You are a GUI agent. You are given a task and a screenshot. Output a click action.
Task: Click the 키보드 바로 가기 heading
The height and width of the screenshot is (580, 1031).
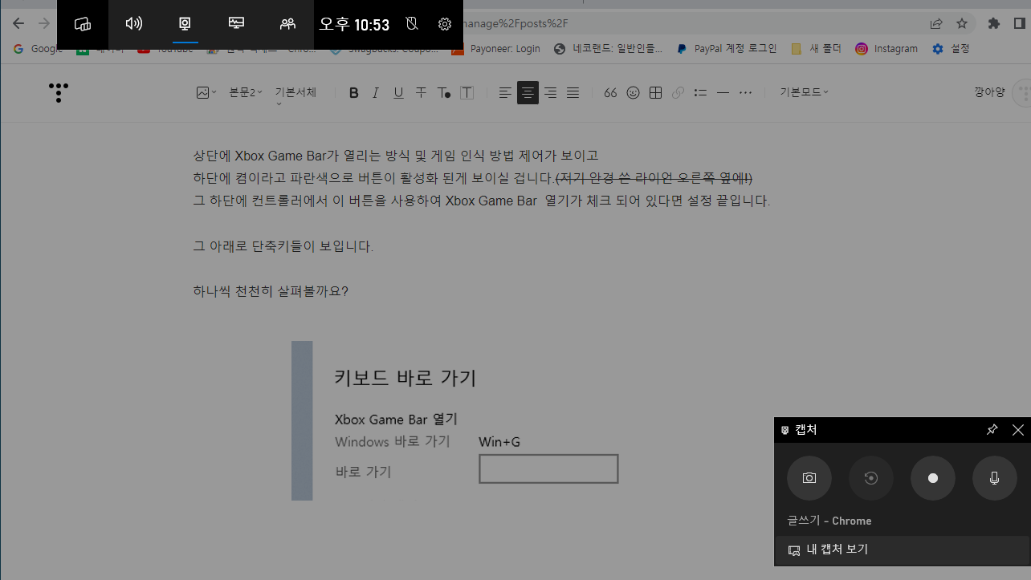pos(405,378)
